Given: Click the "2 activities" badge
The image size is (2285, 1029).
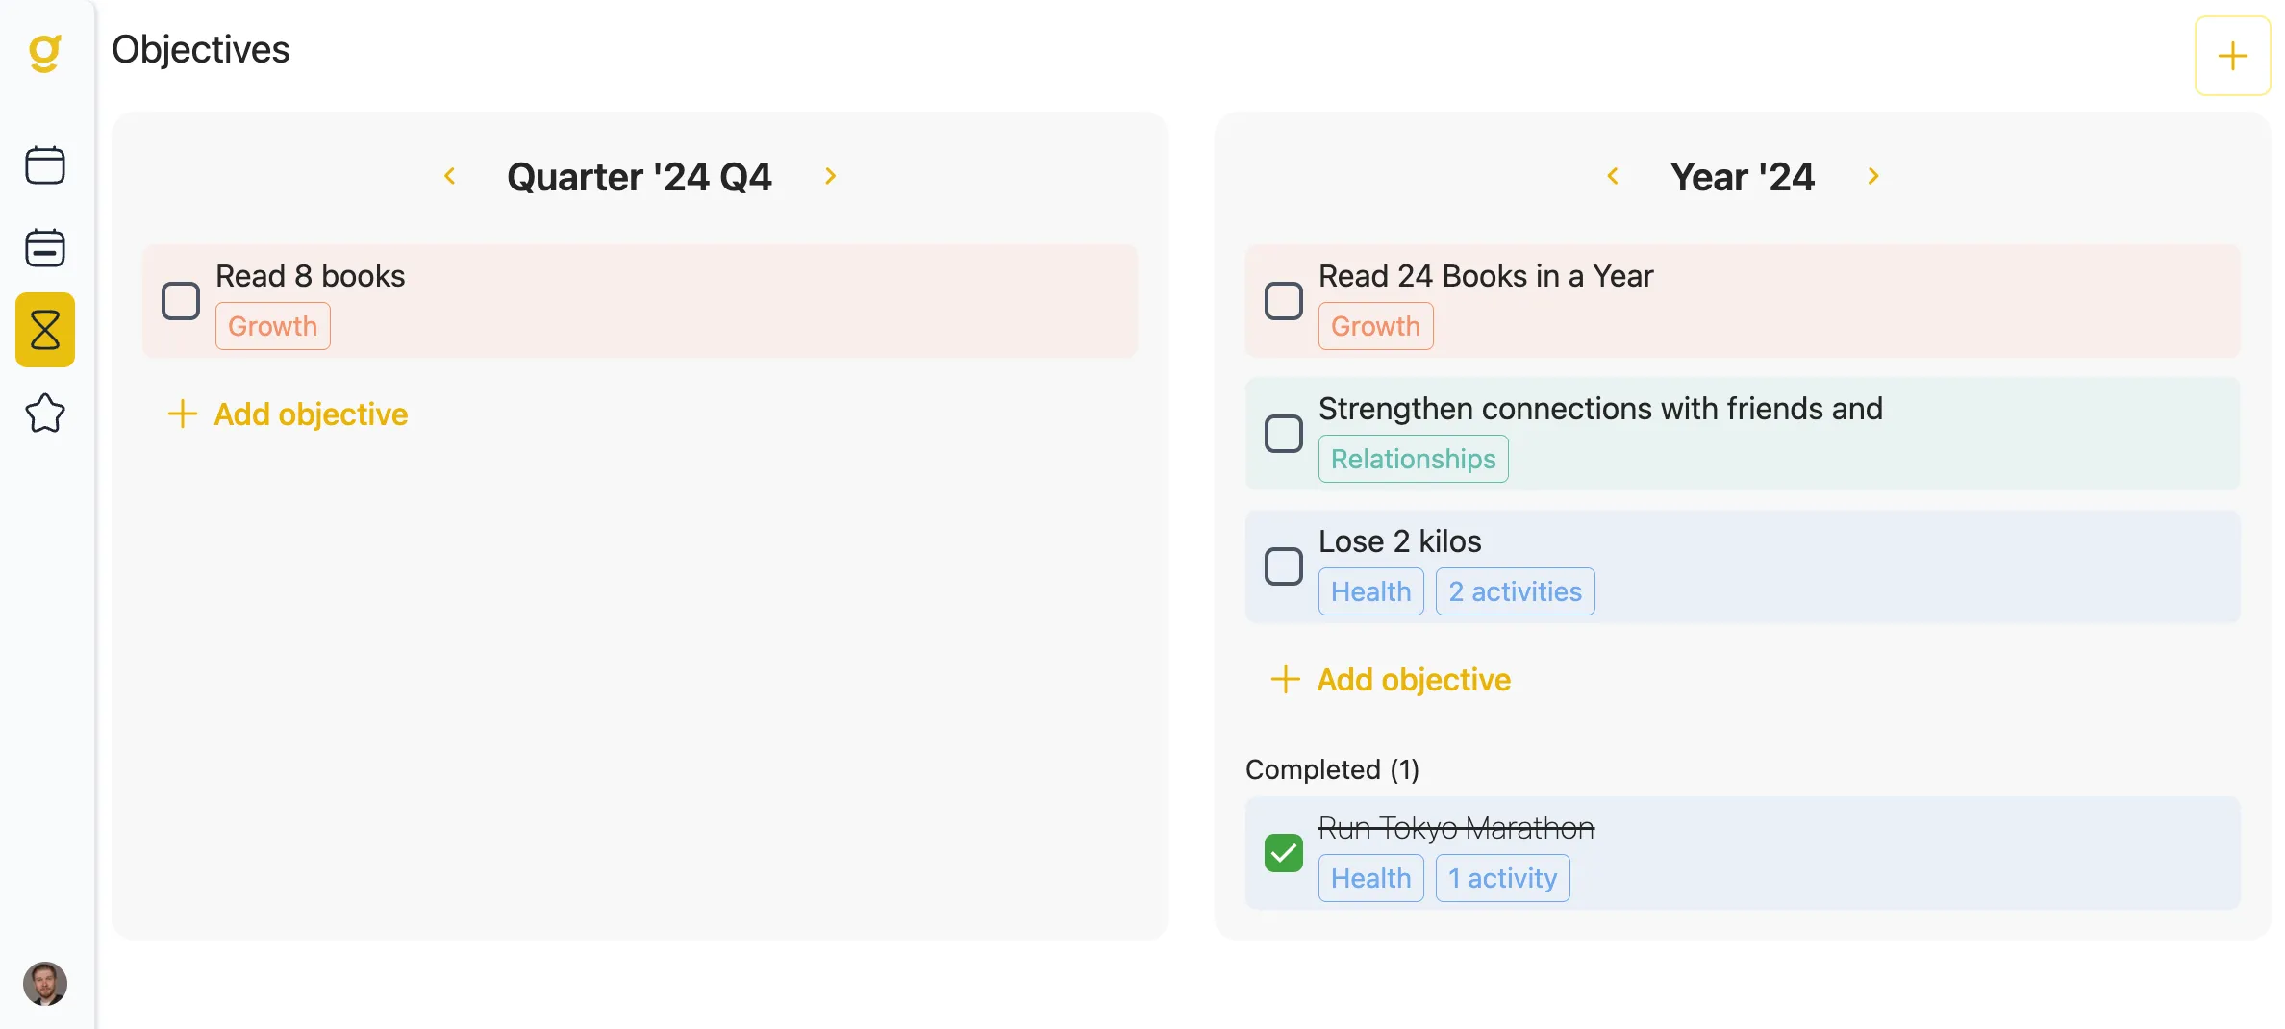Looking at the screenshot, I should [x=1514, y=590].
